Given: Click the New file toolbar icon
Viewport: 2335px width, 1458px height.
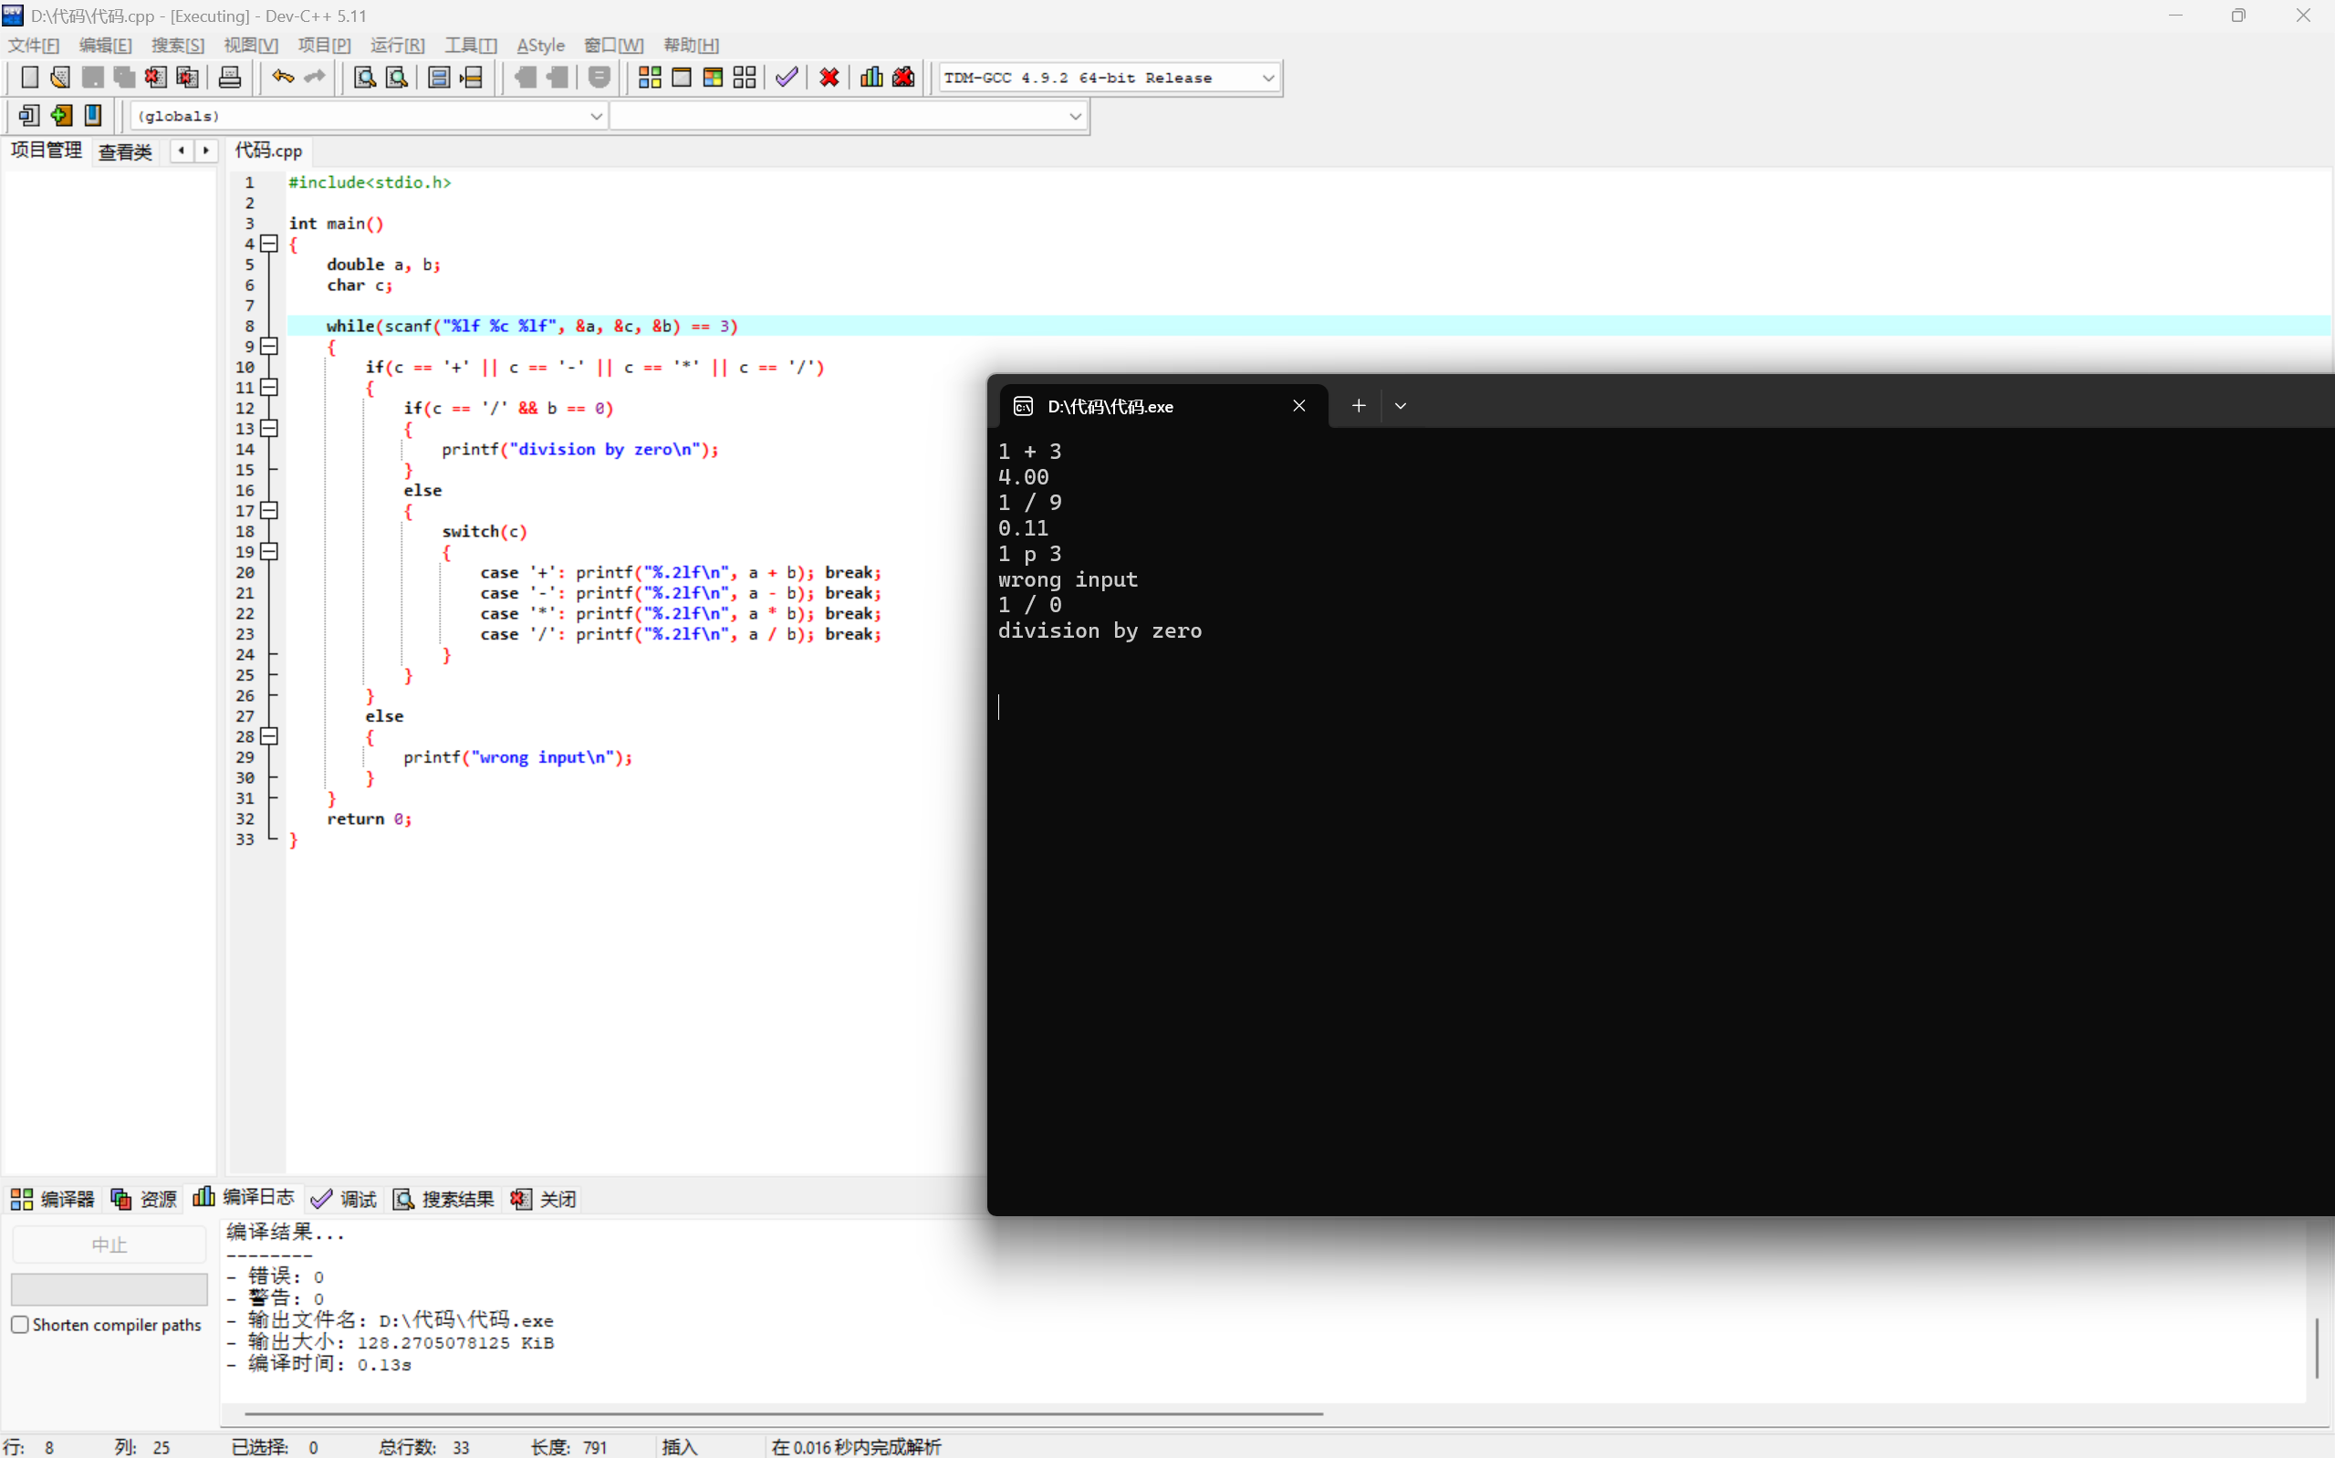Looking at the screenshot, I should point(29,78).
